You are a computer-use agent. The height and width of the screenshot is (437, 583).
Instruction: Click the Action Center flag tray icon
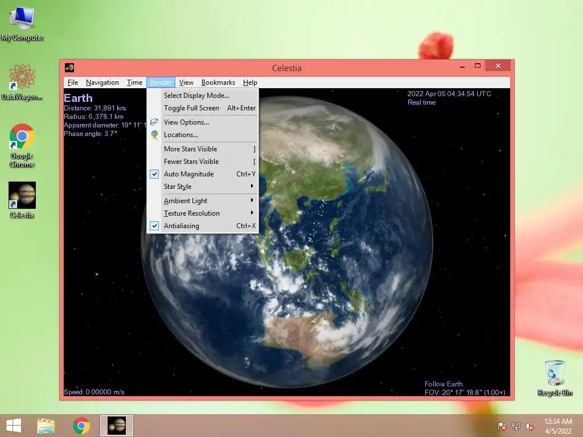pos(502,426)
